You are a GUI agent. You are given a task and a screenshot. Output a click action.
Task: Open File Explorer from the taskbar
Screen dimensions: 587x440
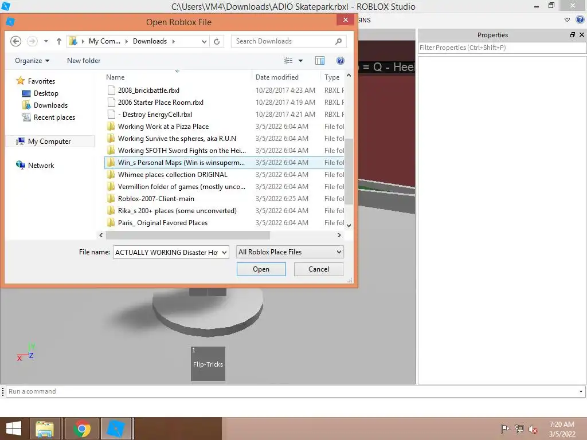tap(45, 429)
